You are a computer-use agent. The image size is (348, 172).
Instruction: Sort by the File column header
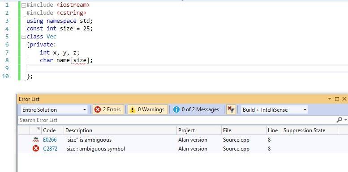(x=244, y=130)
